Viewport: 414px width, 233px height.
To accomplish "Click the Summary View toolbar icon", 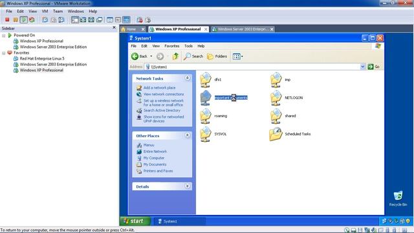I will coord(110,20).
